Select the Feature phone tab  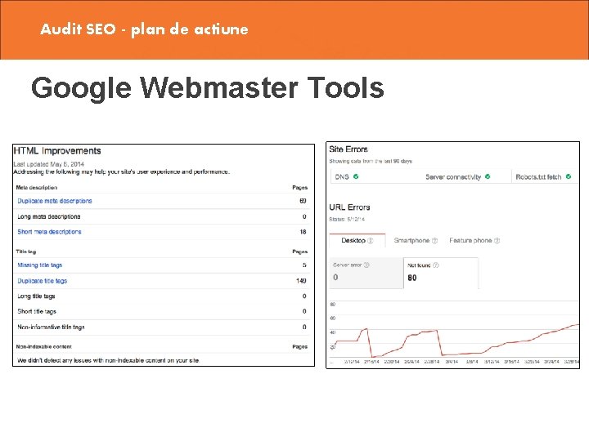click(474, 240)
